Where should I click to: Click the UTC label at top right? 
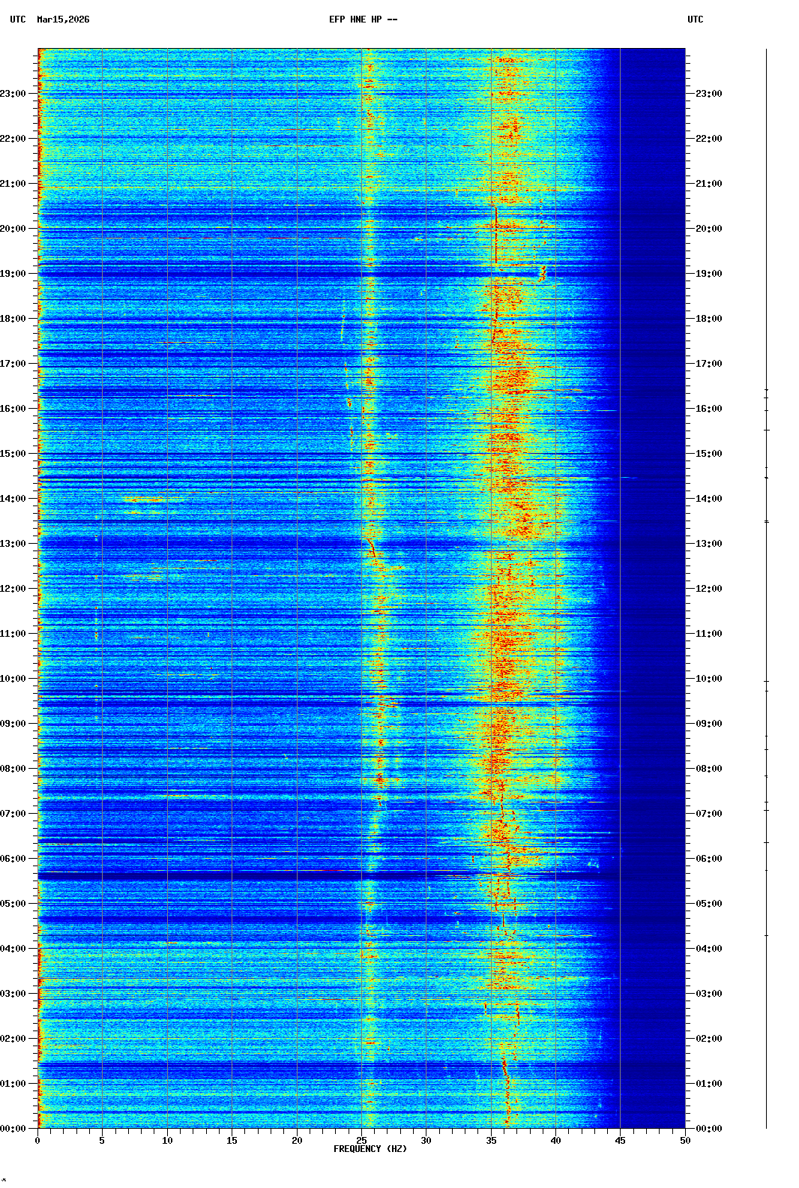tap(695, 19)
